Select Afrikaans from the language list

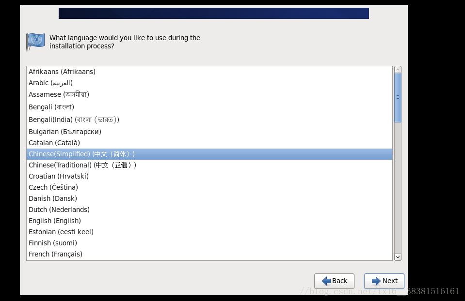coord(209,72)
